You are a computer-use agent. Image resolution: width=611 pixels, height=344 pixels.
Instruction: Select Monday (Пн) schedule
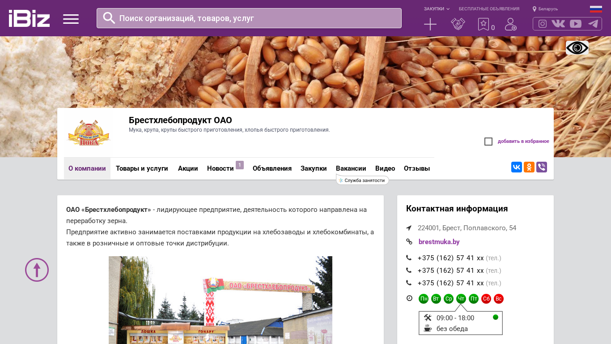click(424, 299)
